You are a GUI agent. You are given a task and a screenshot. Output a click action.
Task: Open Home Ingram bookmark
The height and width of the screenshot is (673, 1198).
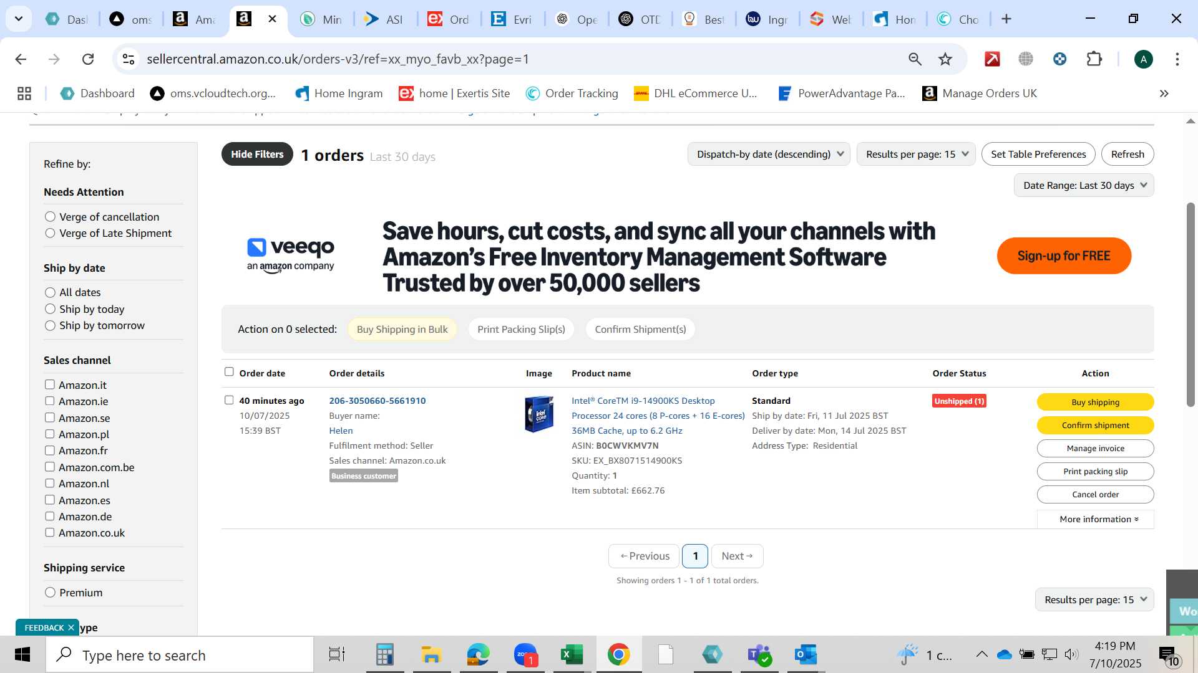click(x=339, y=93)
